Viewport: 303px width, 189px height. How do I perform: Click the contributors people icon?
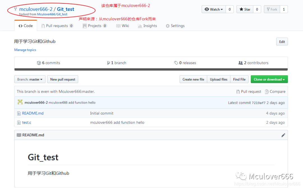pyautogui.click(x=241, y=63)
